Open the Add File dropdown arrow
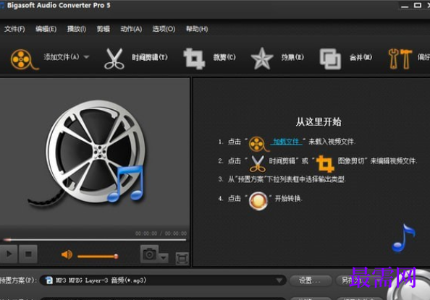 tap(86, 57)
